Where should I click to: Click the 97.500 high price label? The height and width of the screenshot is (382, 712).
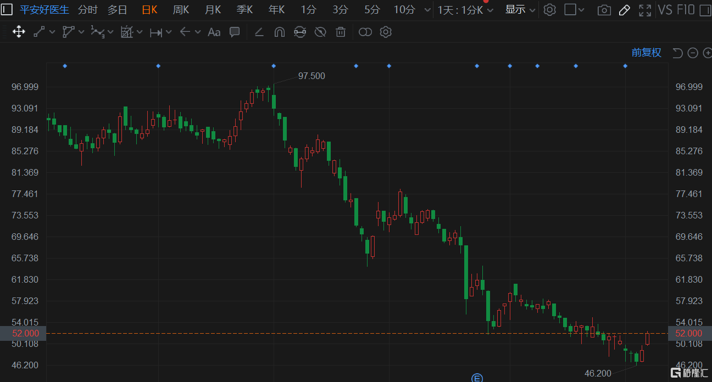[x=311, y=76]
